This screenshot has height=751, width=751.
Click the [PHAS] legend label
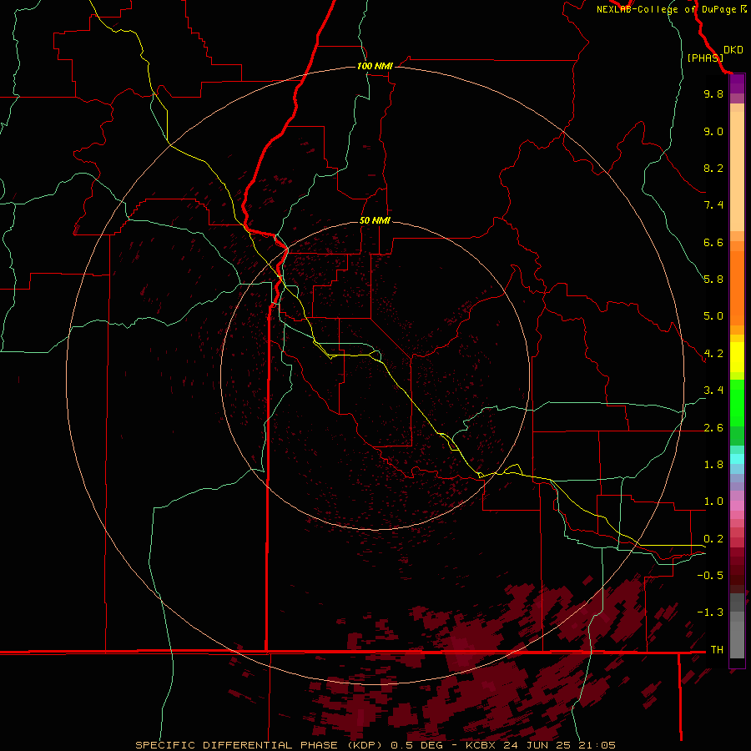pyautogui.click(x=705, y=58)
